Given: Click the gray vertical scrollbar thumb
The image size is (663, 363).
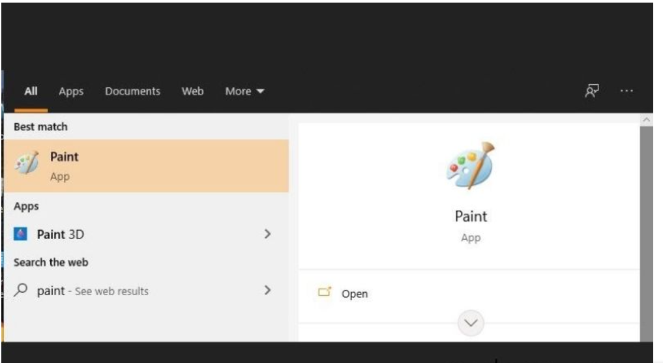Looking at the screenshot, I should pos(646,234).
